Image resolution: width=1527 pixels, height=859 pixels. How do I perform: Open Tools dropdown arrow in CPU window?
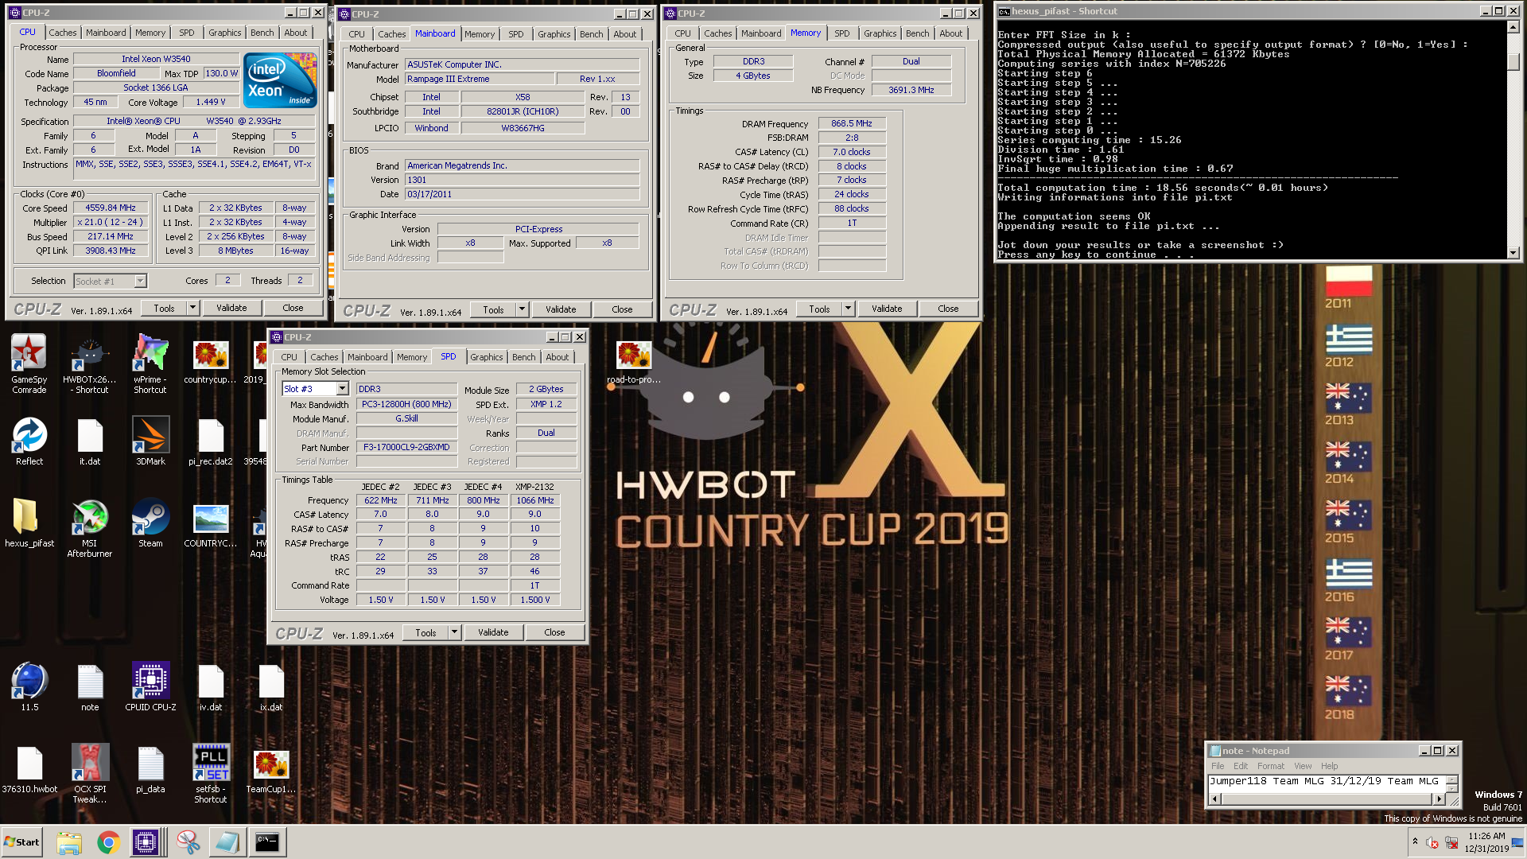point(192,308)
